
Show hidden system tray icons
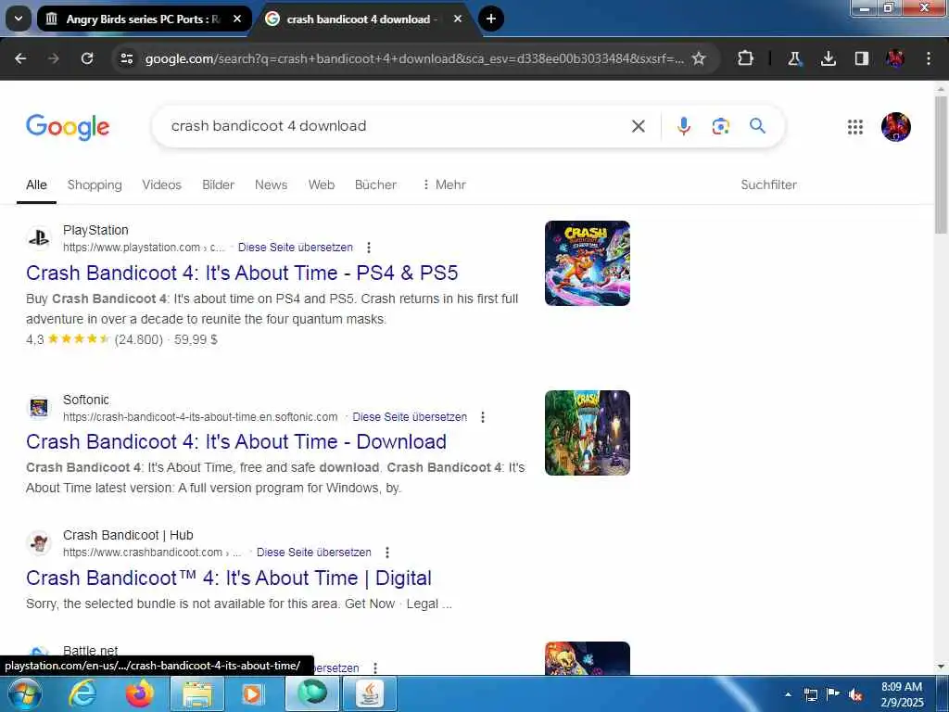(788, 694)
